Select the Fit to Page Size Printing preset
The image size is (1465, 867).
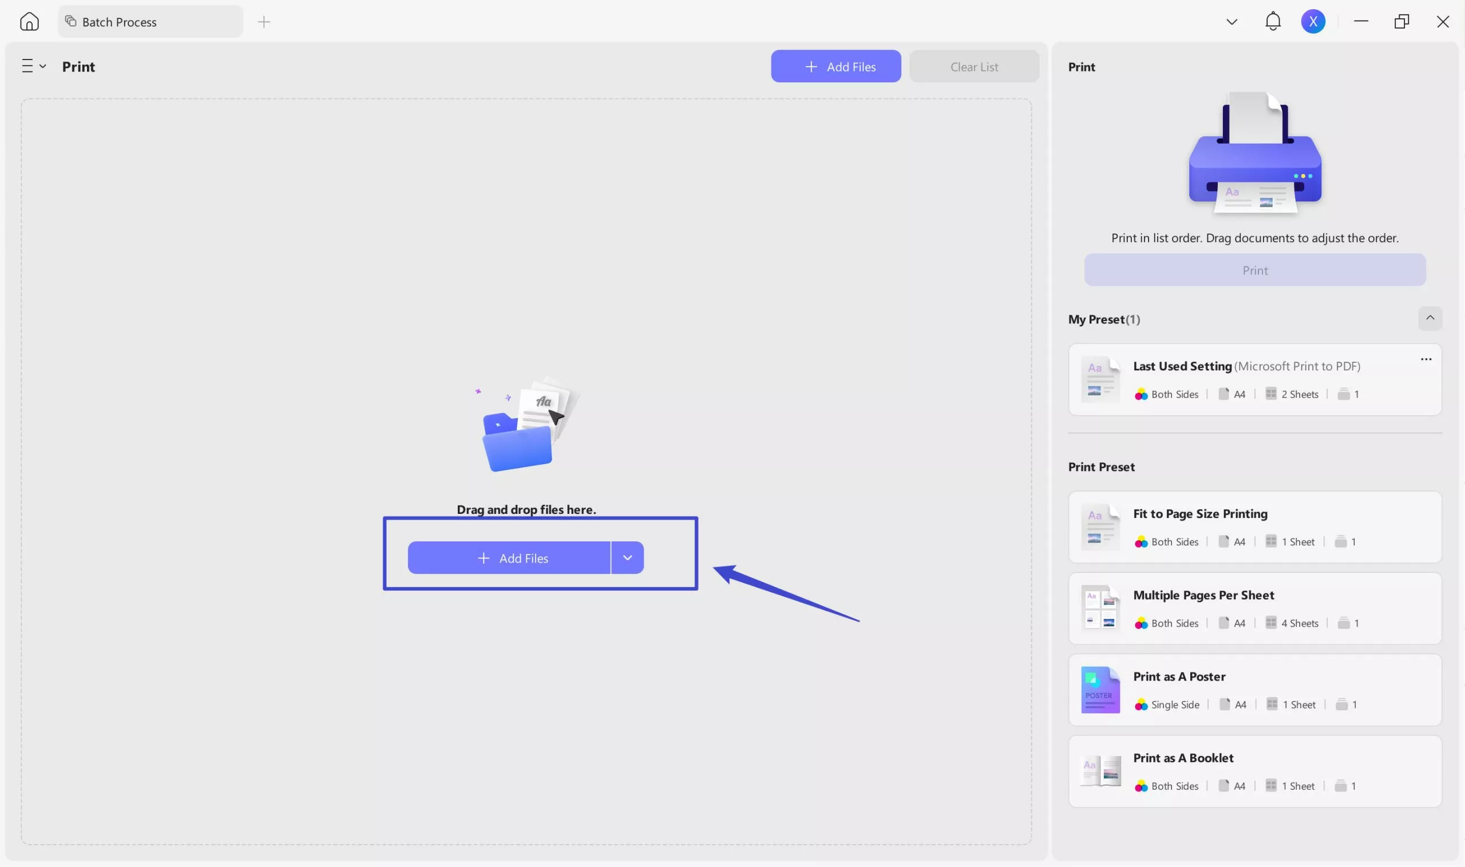[1254, 526]
